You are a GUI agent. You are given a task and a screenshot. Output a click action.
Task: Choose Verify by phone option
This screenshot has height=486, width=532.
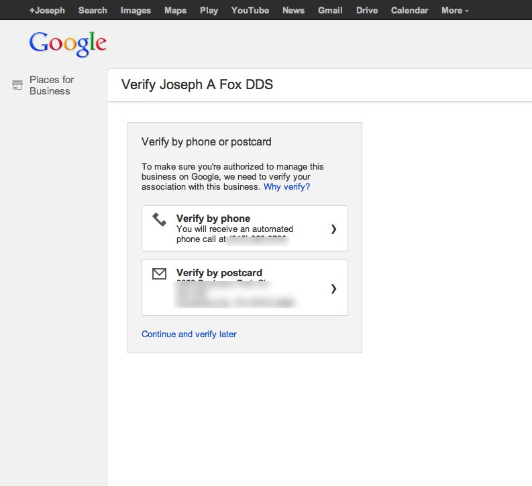245,228
